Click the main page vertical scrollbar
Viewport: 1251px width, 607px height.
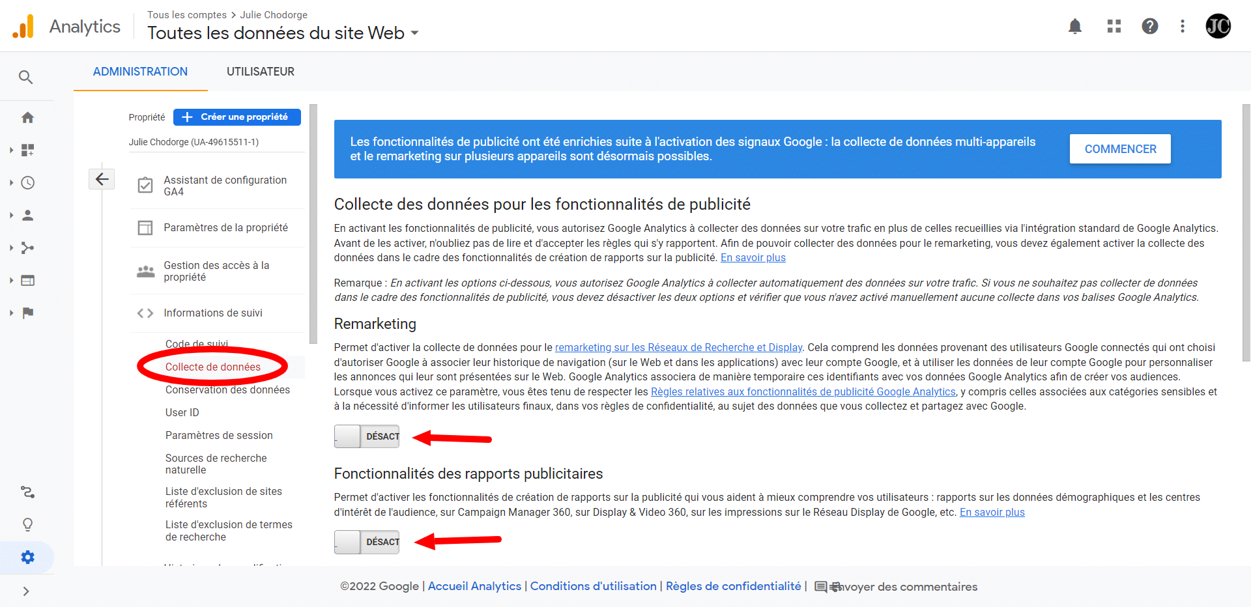[1246, 233]
